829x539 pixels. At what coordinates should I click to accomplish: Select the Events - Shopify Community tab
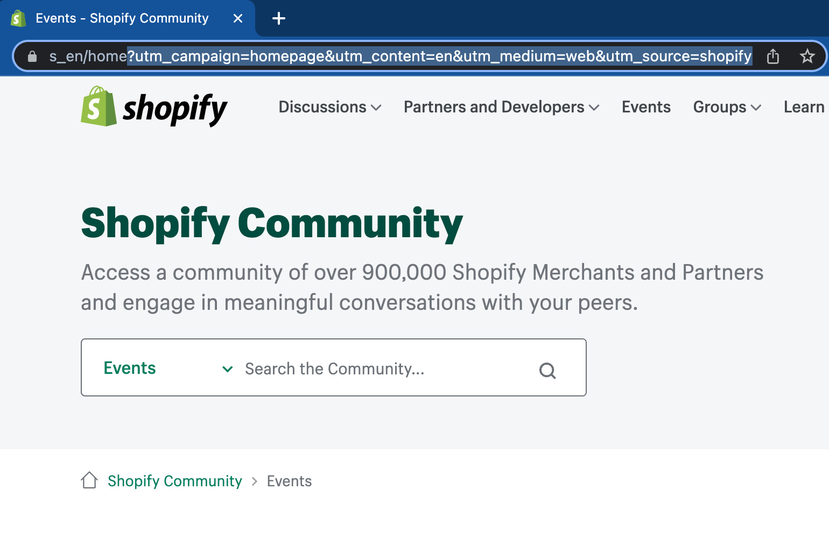click(122, 18)
